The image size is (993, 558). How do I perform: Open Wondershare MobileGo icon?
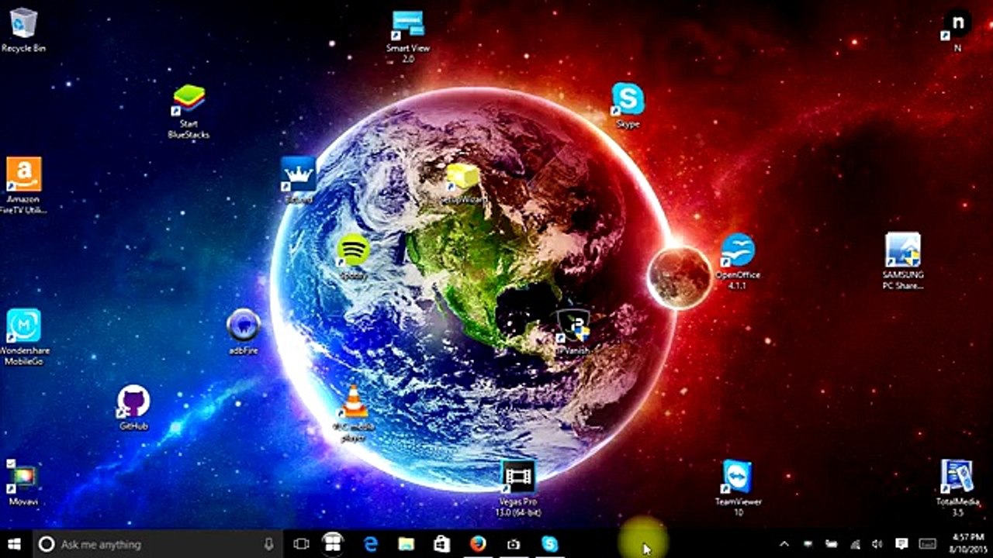point(24,336)
